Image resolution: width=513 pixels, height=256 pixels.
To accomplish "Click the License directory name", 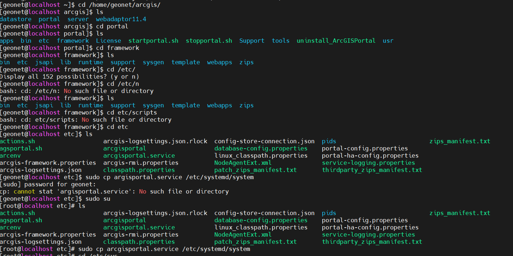I will [109, 41].
